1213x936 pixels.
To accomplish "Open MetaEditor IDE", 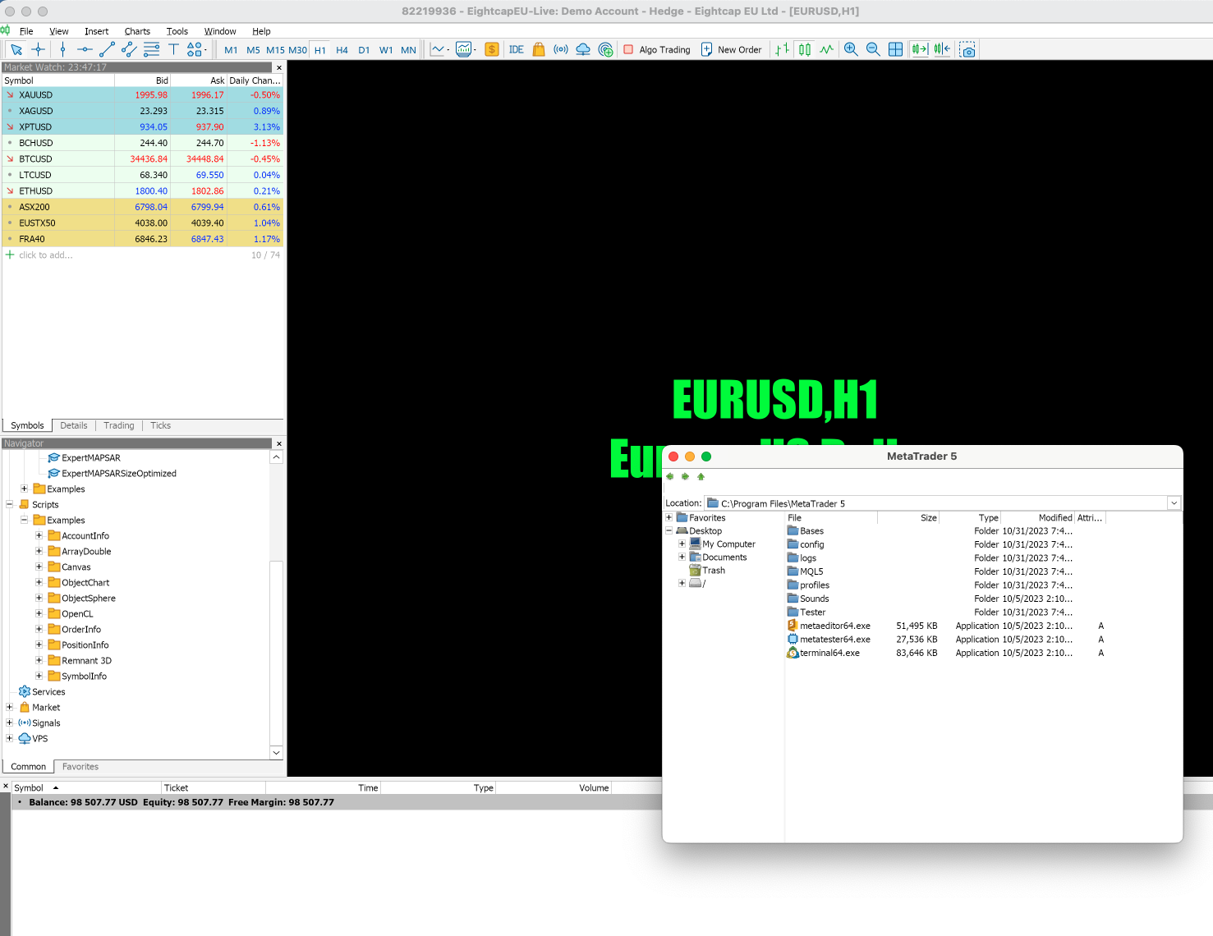I will [x=516, y=50].
